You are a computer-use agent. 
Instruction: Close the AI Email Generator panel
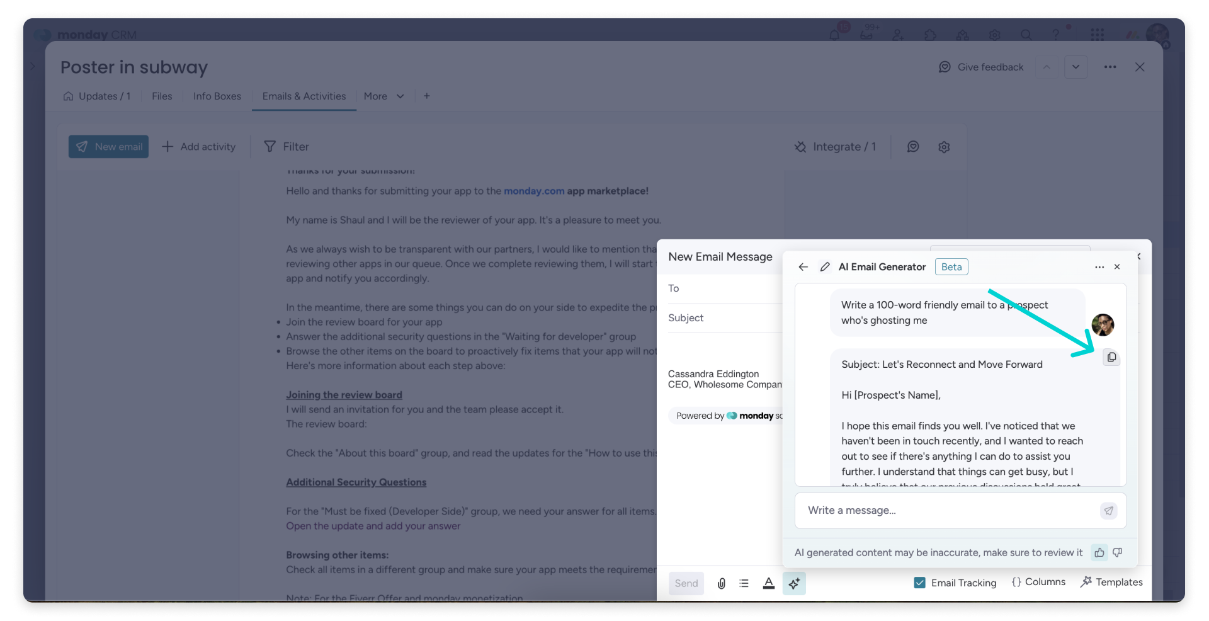(1117, 267)
